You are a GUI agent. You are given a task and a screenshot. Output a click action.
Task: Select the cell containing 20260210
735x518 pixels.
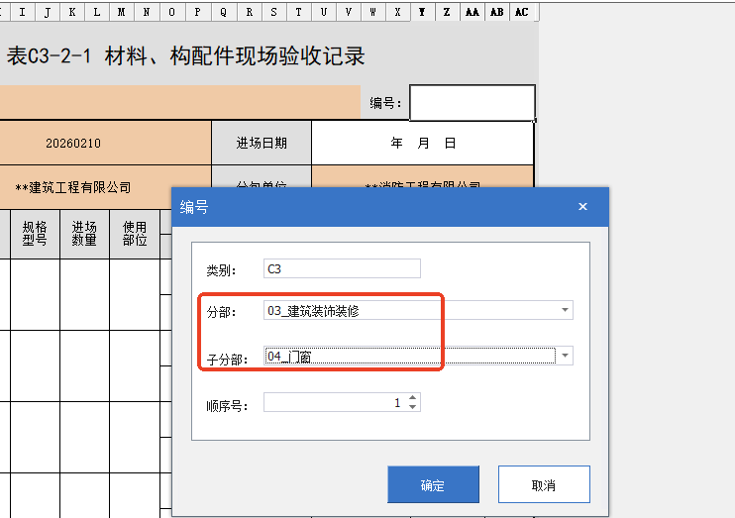[73, 143]
